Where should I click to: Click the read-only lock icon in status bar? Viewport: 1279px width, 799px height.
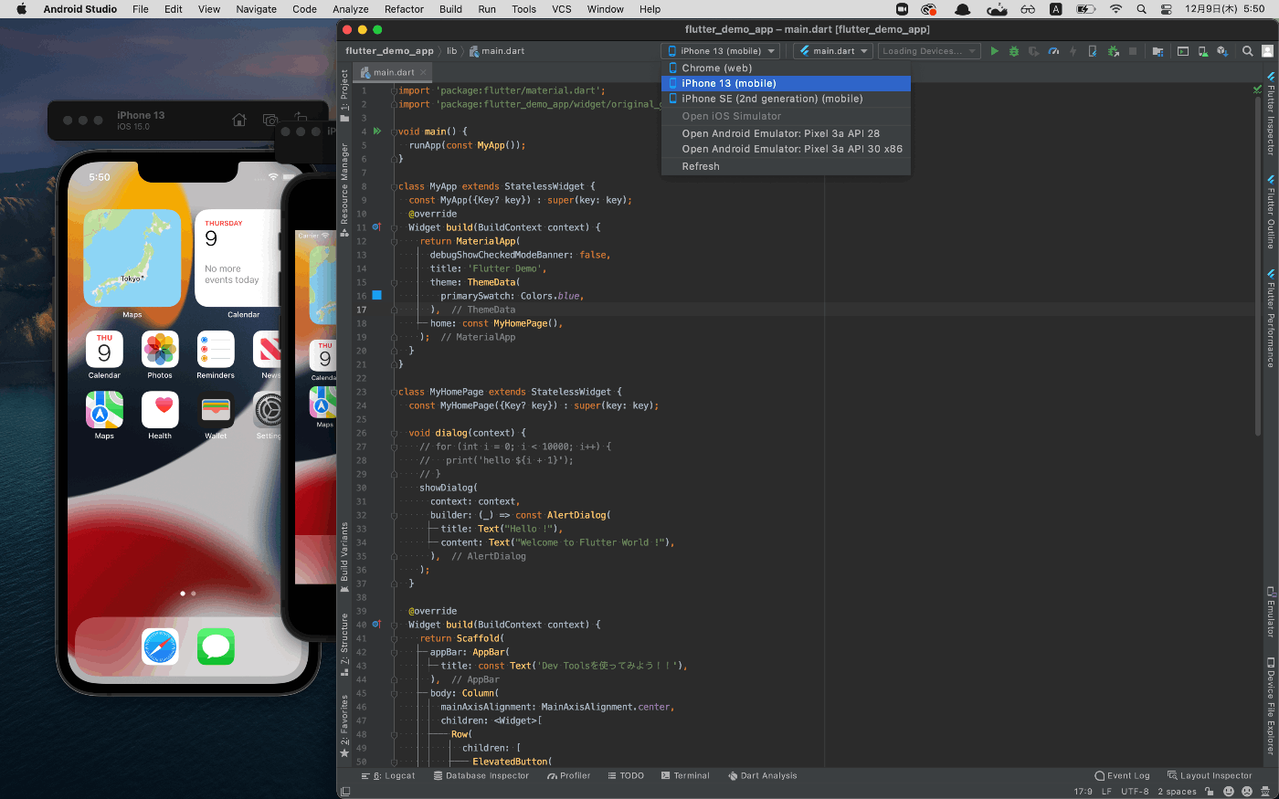click(1210, 792)
